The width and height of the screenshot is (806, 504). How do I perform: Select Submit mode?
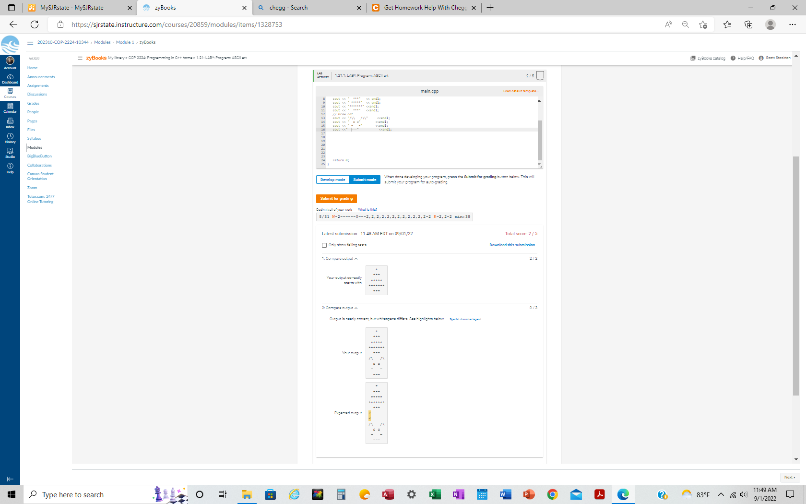click(364, 180)
